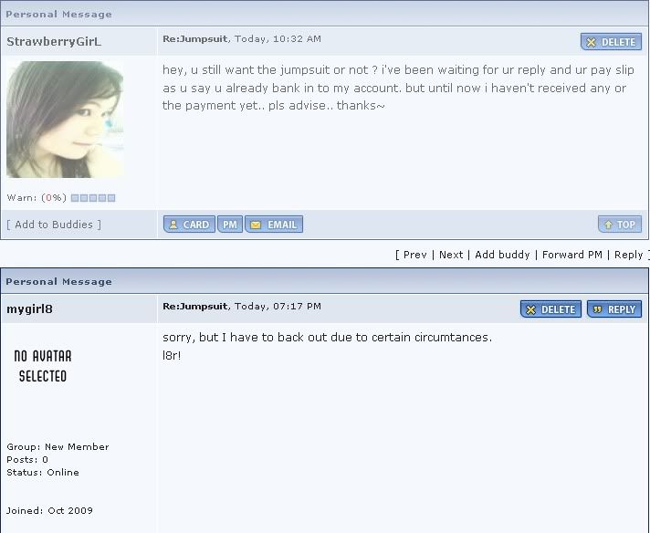This screenshot has width=650, height=533.
Task: Delete mygirl8's personal message
Action: (x=550, y=309)
